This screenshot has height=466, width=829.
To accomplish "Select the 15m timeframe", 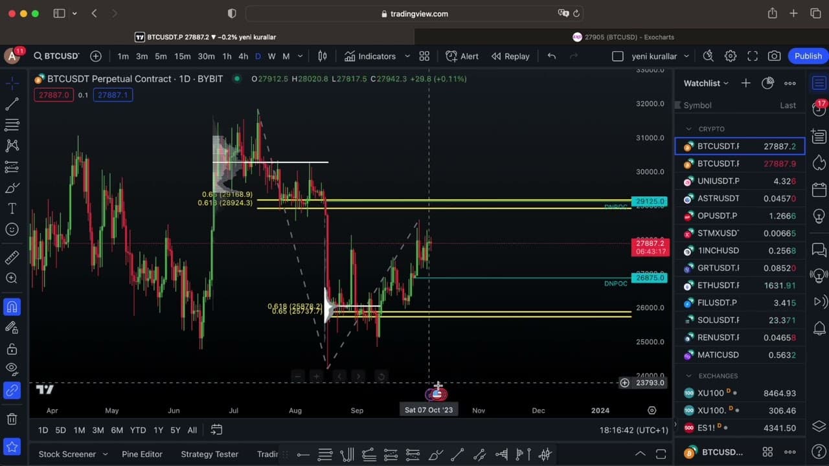I will coord(183,56).
